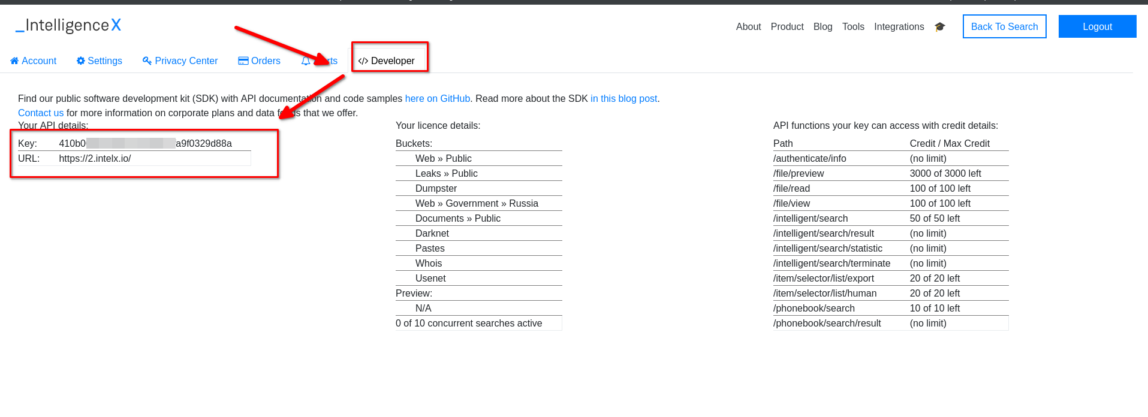Follow the 'here on GitHub' link
Image resolution: width=1148 pixels, height=417 pixels.
coord(437,99)
